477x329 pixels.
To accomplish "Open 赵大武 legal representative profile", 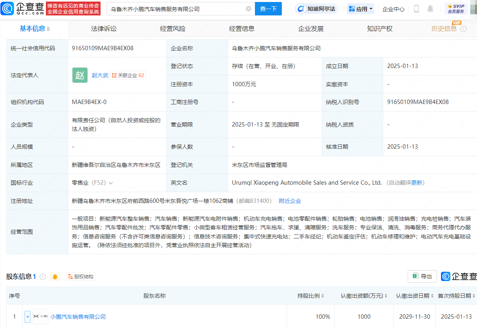I will click(x=100, y=75).
